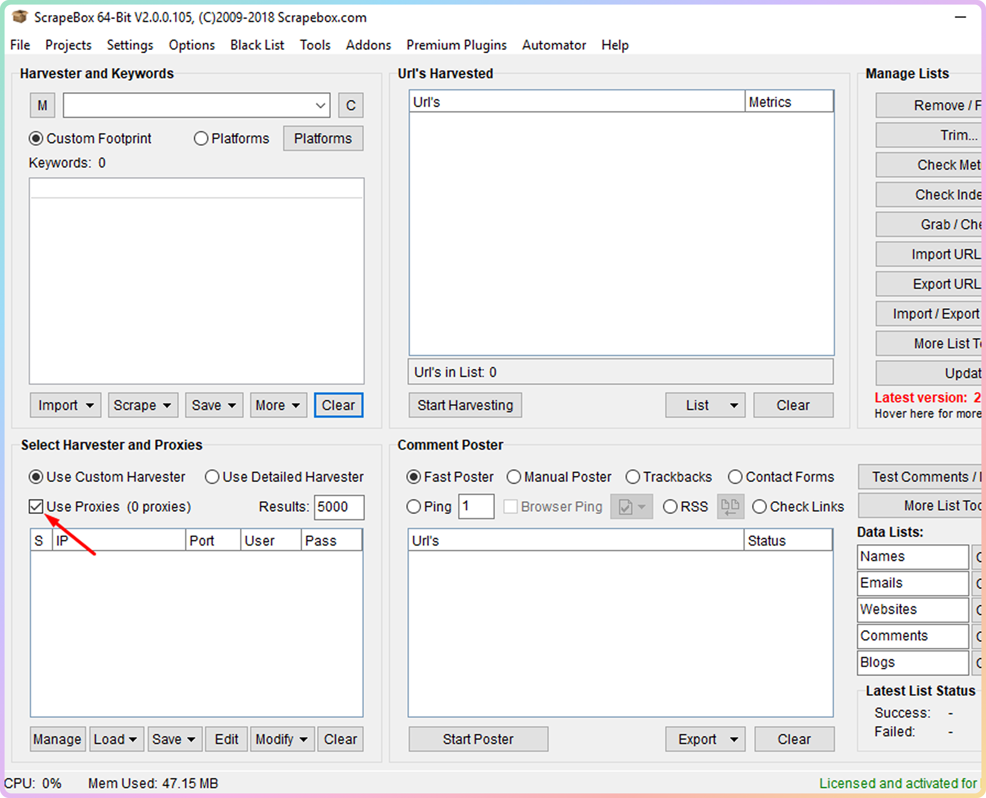The height and width of the screenshot is (798, 986).
Task: Click the M footprint button
Action: (42, 105)
